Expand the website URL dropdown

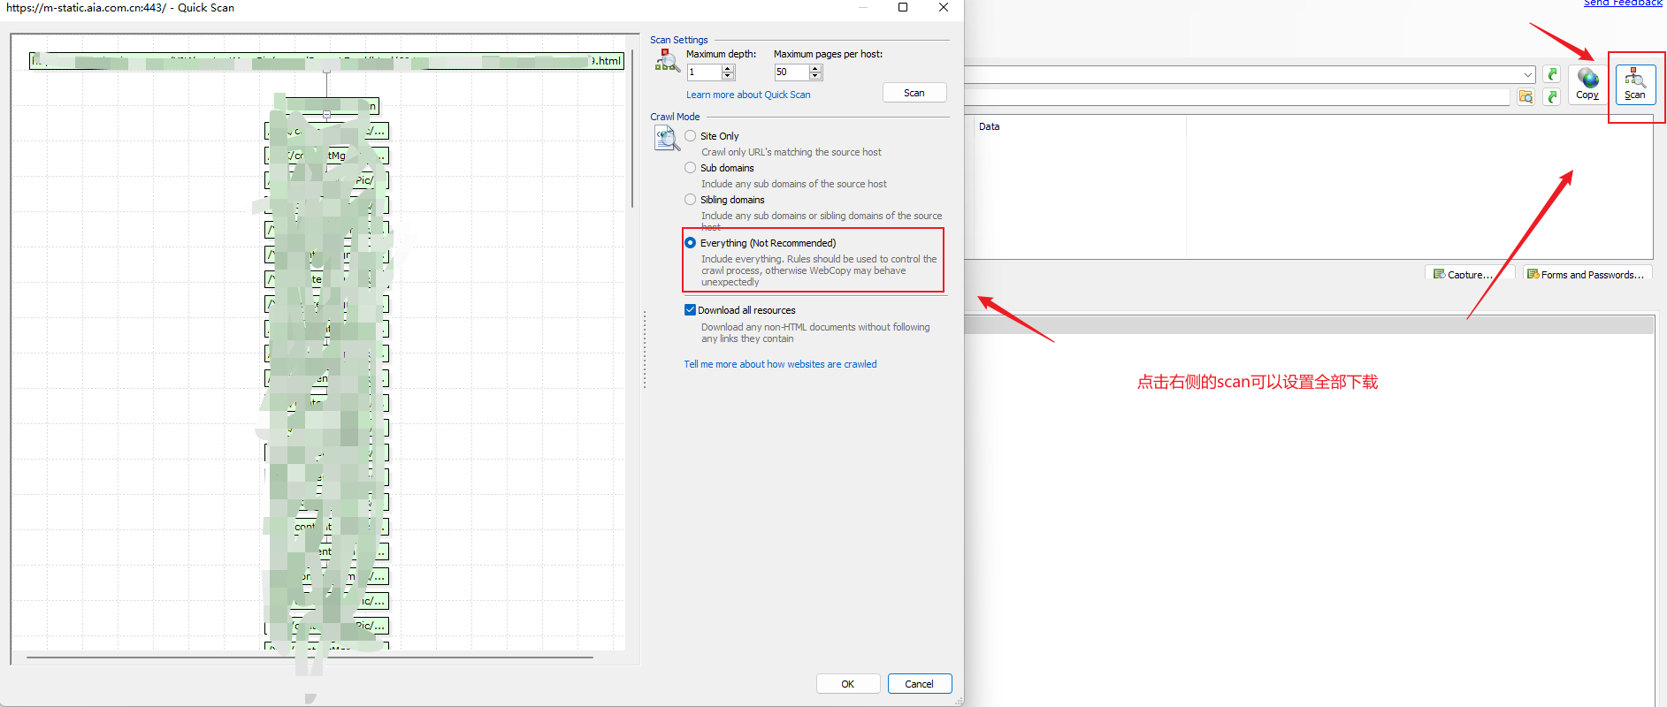coord(1528,74)
